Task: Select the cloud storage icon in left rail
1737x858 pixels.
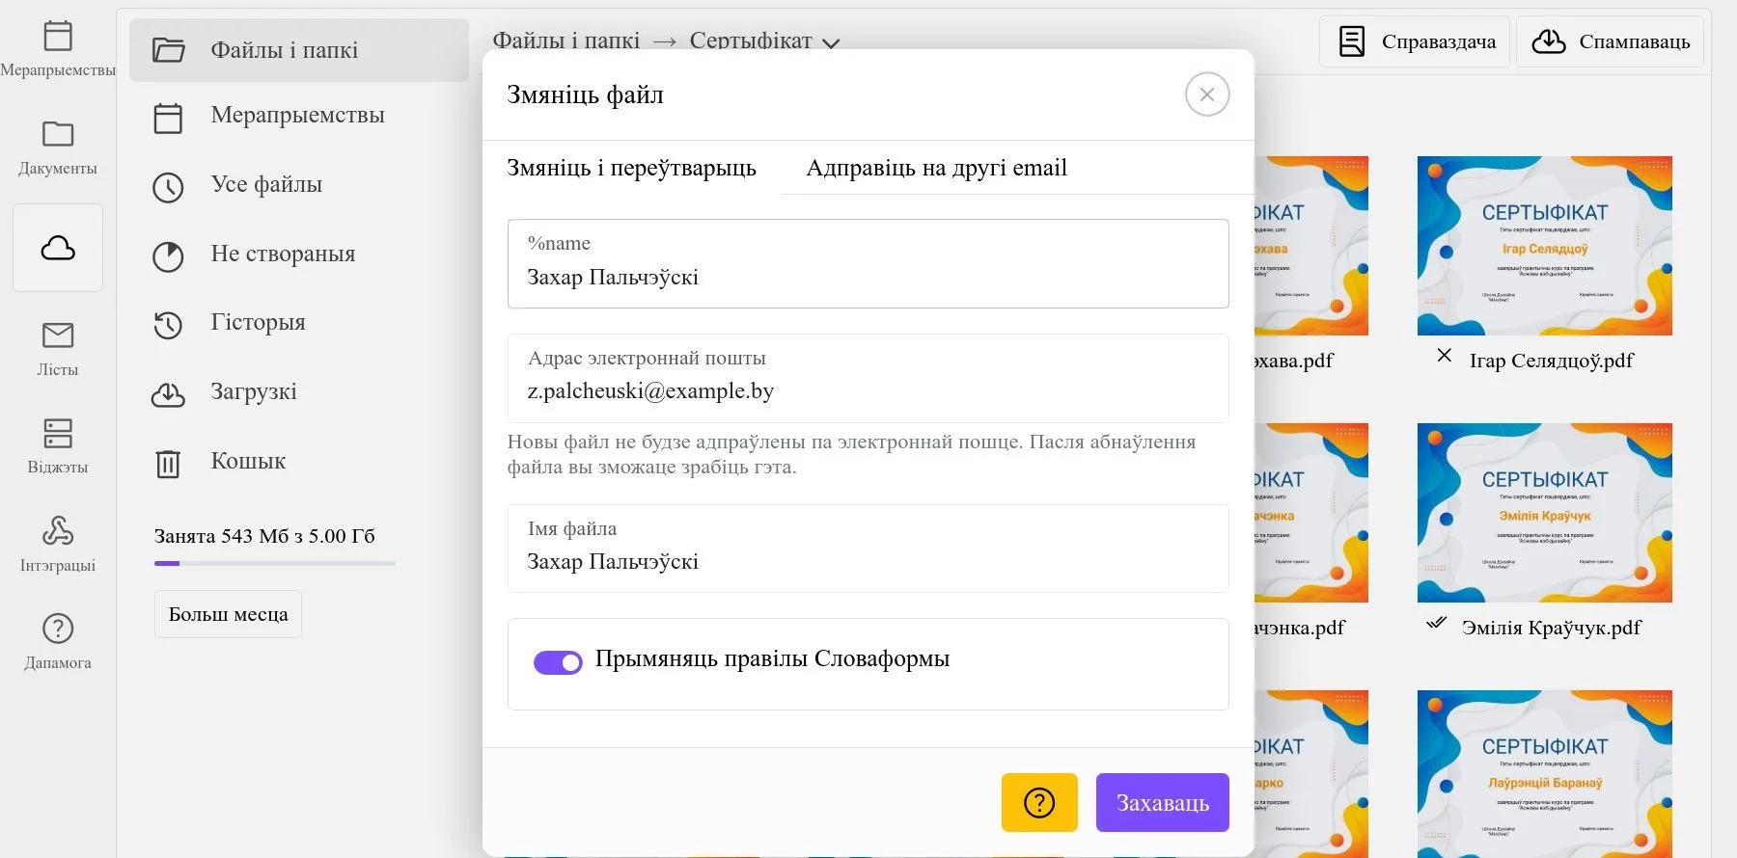Action: 58,248
